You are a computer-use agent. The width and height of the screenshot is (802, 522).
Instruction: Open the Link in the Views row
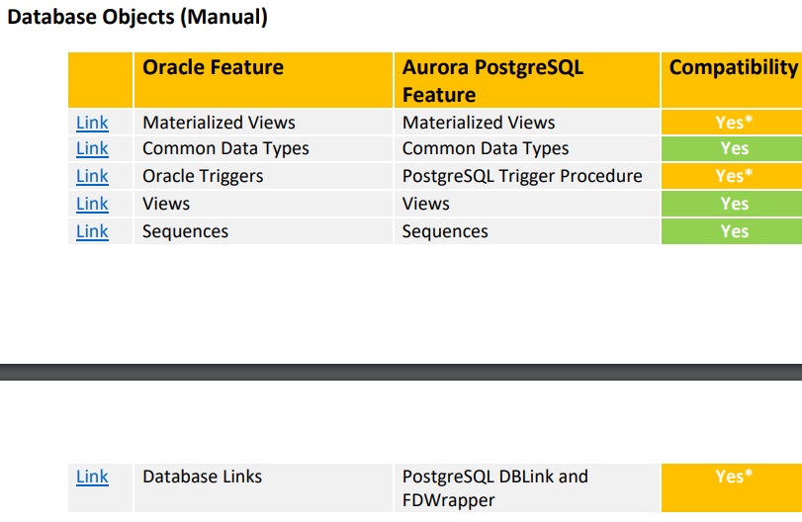tap(92, 204)
